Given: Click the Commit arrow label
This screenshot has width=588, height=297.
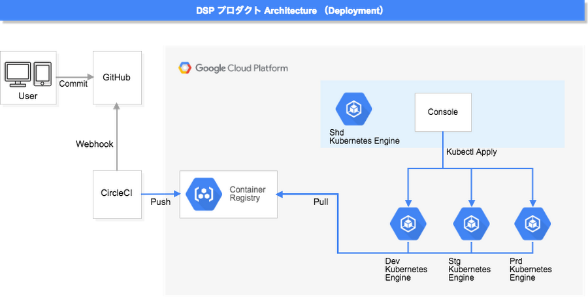Looking at the screenshot, I should pyautogui.click(x=73, y=84).
